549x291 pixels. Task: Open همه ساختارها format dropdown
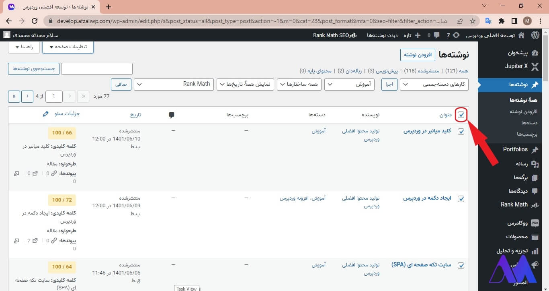coord(299,85)
